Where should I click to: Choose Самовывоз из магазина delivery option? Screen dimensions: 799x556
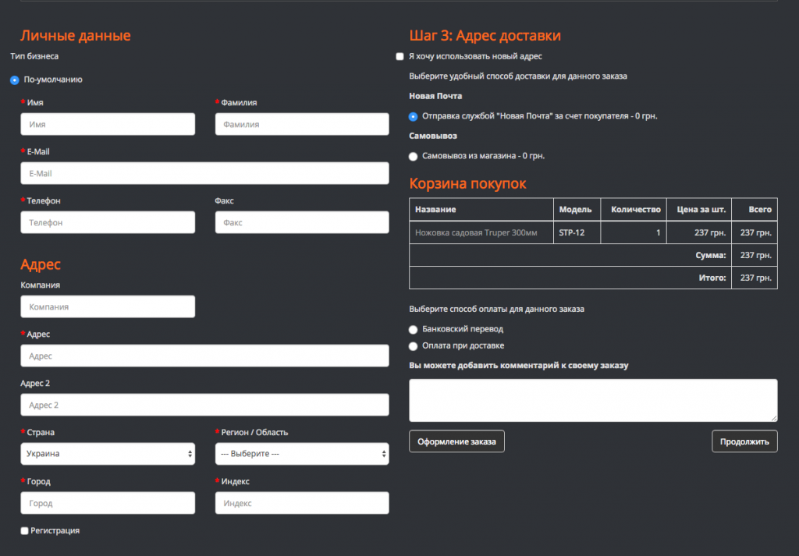[x=414, y=156]
